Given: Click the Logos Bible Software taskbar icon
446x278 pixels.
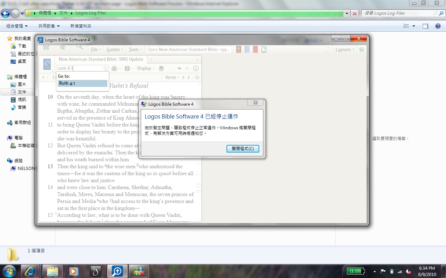Looking at the screenshot, I should (117, 271).
